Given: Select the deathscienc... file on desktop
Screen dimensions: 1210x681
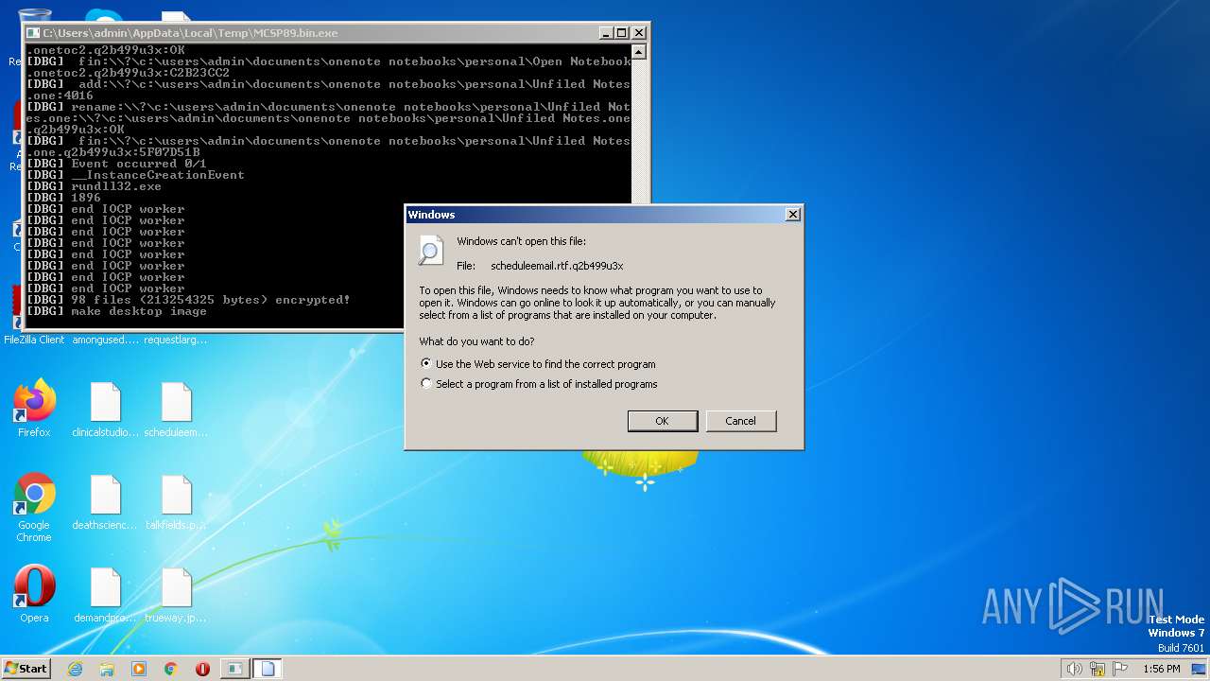Looking at the screenshot, I should coord(105,502).
